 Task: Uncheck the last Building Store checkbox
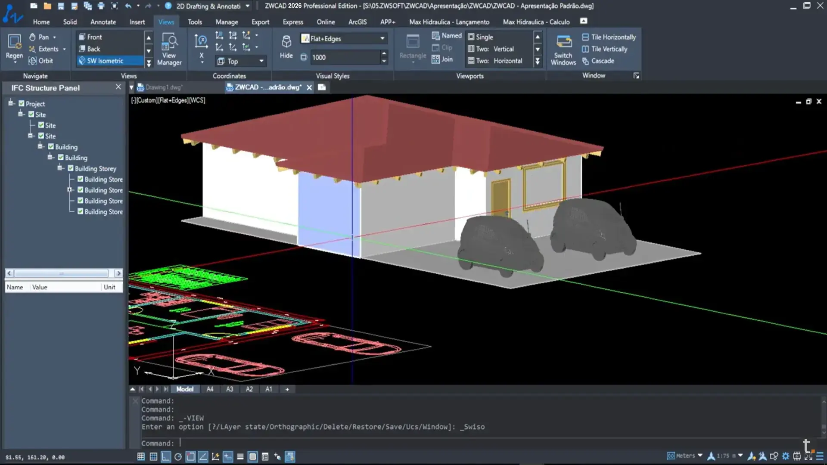click(81, 211)
